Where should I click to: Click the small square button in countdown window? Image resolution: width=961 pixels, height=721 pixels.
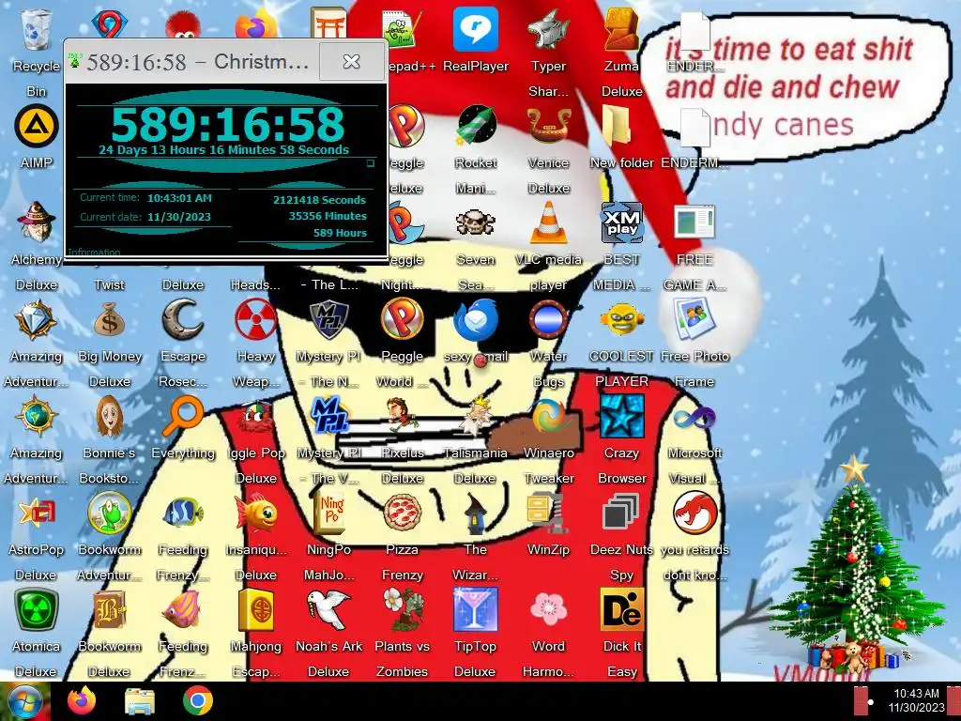tap(370, 163)
